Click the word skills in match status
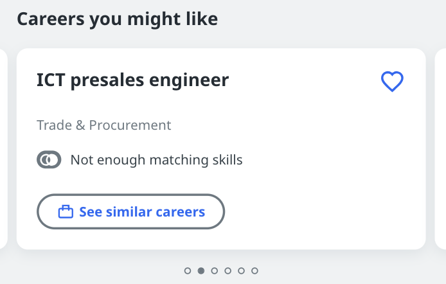Screen dimensions: 446x284 [x=227, y=160]
